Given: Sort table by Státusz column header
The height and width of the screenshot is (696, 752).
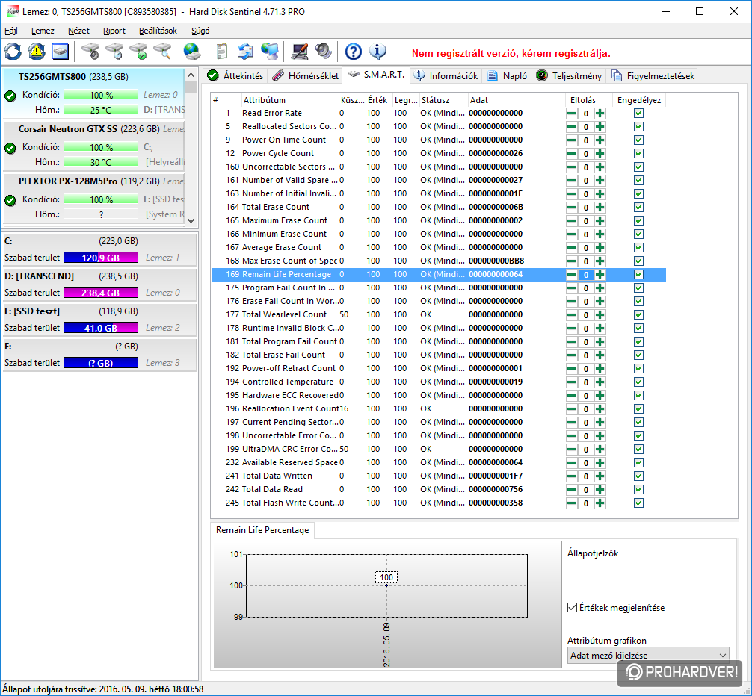Looking at the screenshot, I should [x=443, y=100].
